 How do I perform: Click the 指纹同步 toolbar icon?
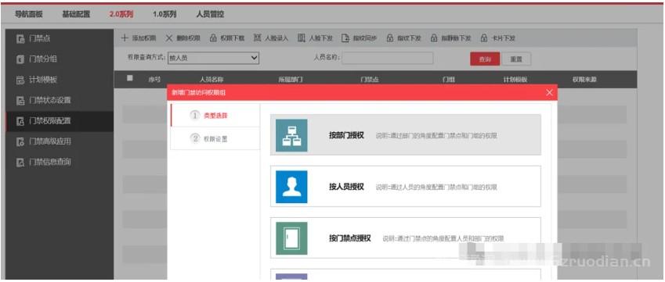pos(345,38)
